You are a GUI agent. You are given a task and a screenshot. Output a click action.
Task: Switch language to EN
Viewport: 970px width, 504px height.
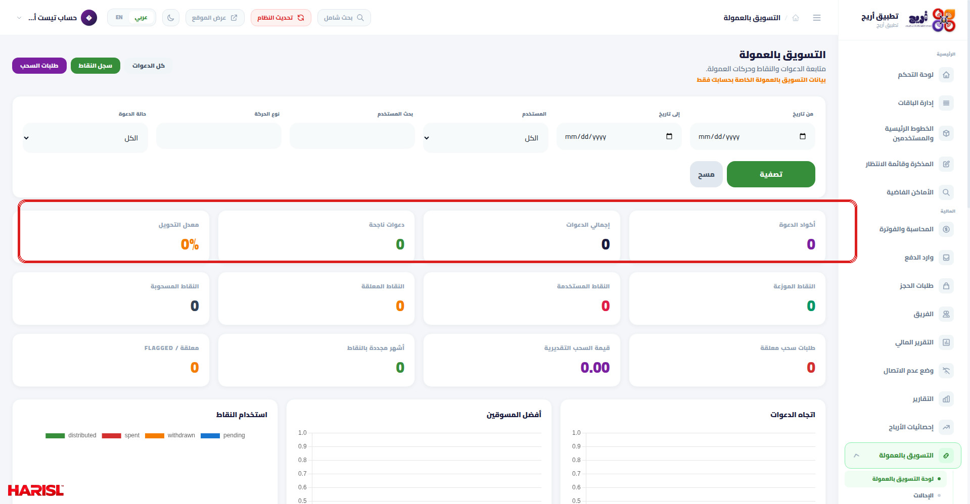pos(119,18)
